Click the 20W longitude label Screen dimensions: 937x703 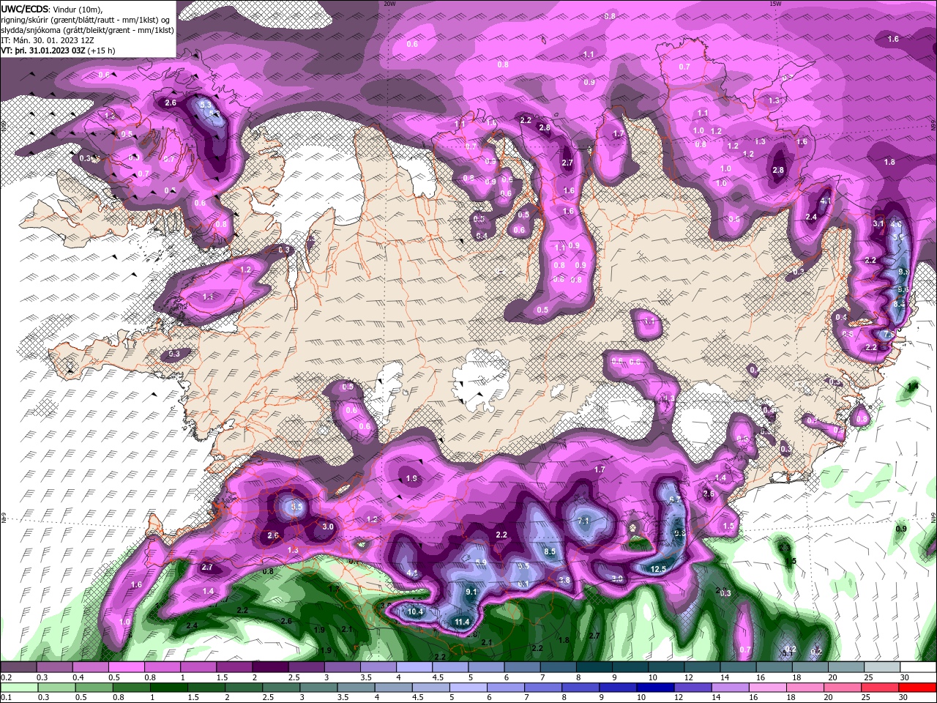click(x=390, y=3)
